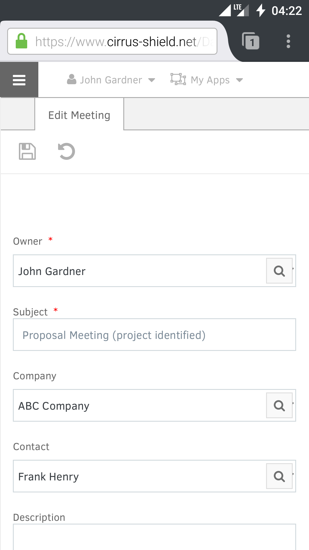Select the Edit Meeting tab
Screen dimensions: 309x550
79,115
